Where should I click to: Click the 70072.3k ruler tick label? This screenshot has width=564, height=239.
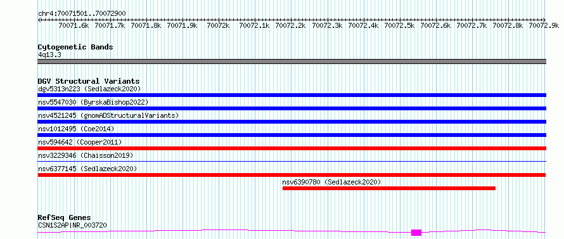click(x=327, y=25)
